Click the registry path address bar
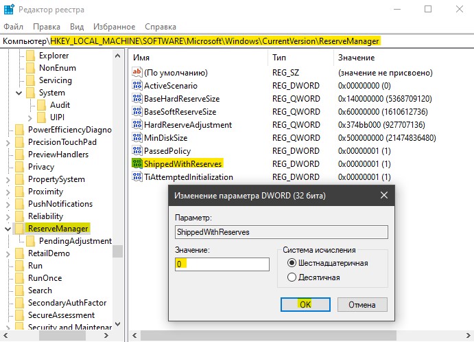474x342 pixels. click(237, 41)
